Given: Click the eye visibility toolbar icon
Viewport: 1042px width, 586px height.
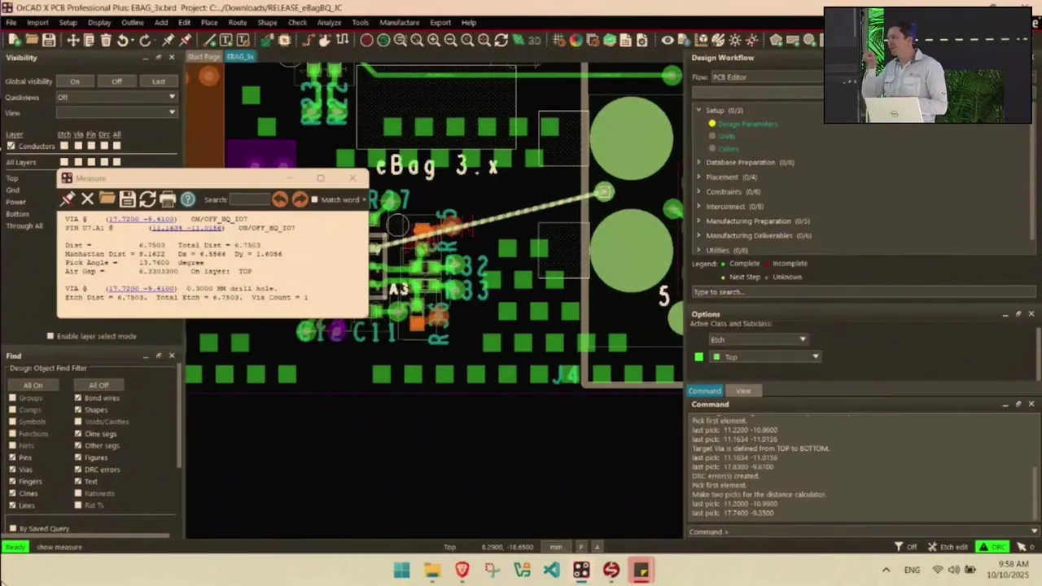Looking at the screenshot, I should pyautogui.click(x=668, y=40).
